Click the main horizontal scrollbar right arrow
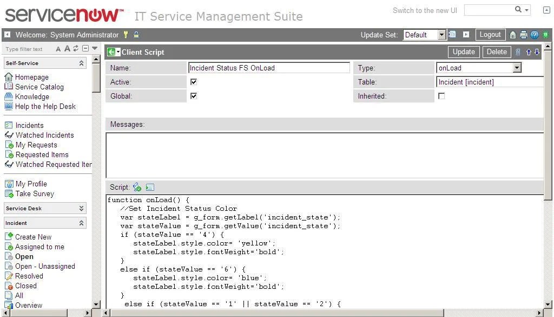 tap(539, 313)
